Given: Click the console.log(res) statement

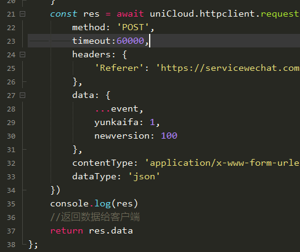Looking at the screenshot, I should [94, 204].
